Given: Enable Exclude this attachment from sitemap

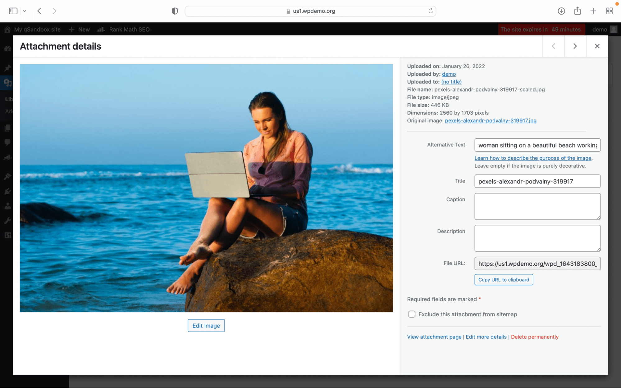Looking at the screenshot, I should 412,314.
